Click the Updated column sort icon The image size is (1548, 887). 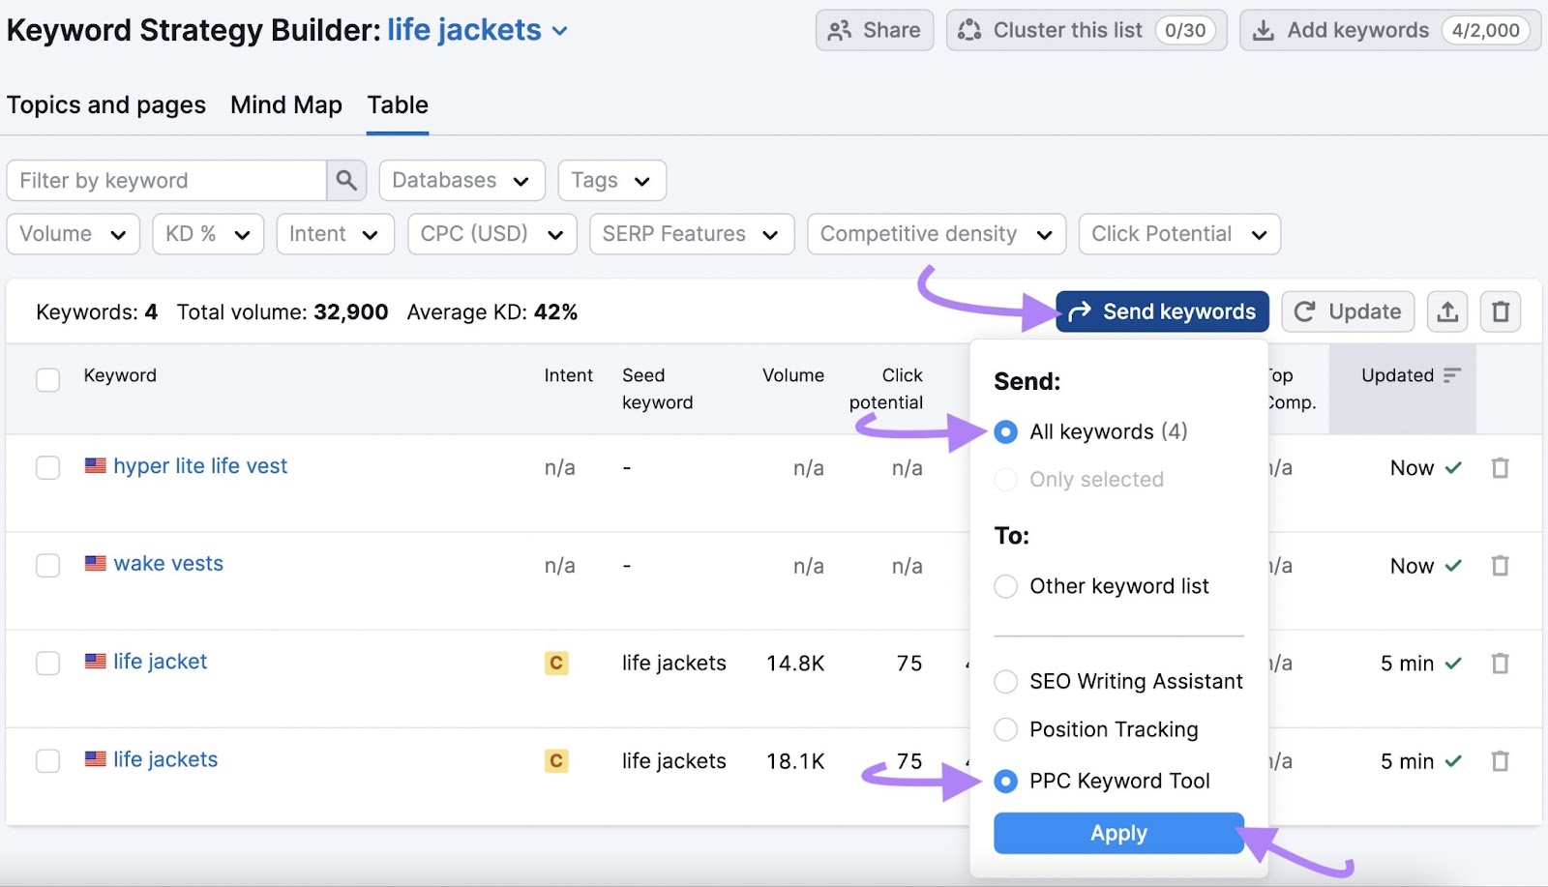coord(1451,375)
